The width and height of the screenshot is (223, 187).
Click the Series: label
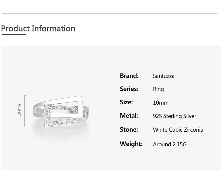(129, 89)
